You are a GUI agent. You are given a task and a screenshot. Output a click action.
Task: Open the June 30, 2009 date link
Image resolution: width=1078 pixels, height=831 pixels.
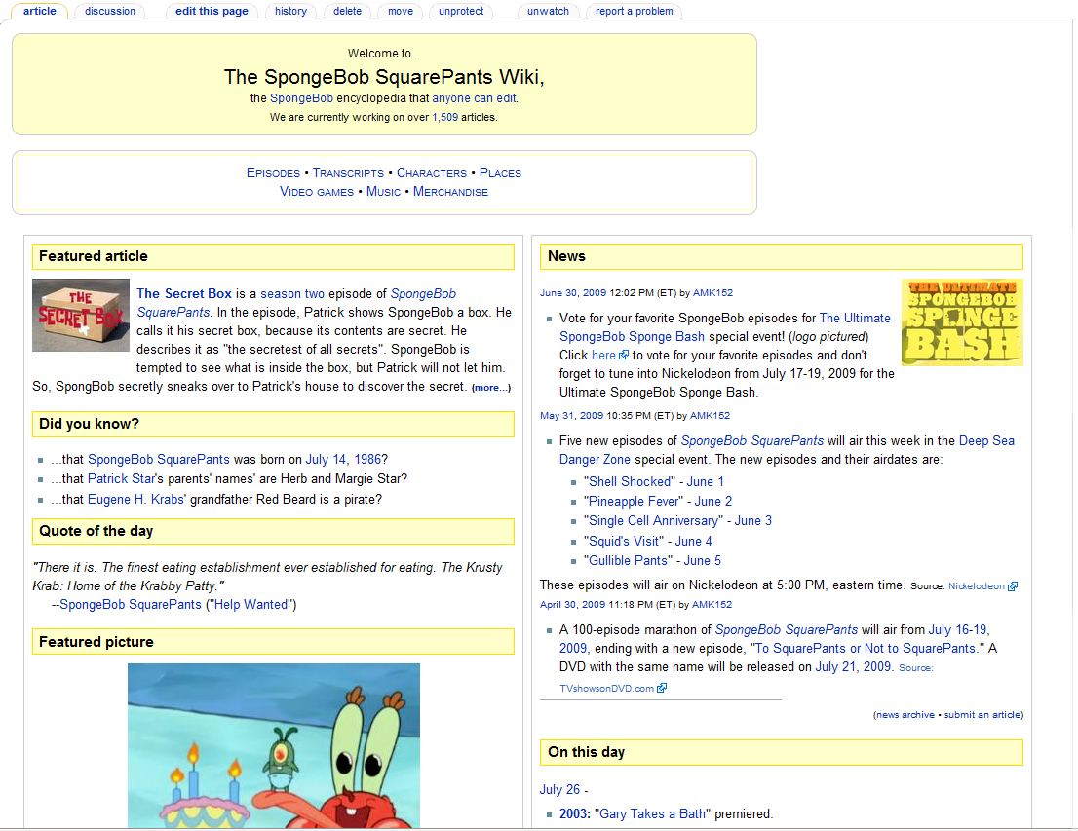coord(573,293)
